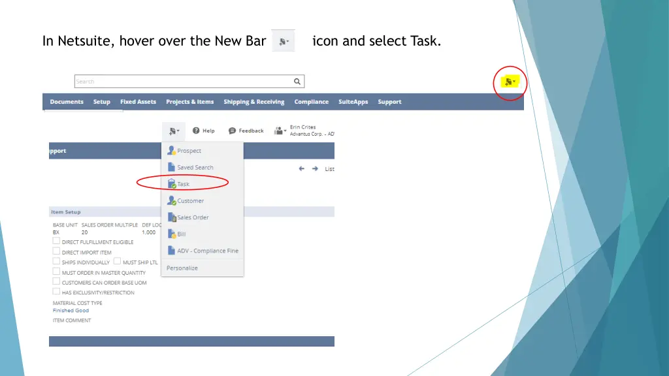Open the Projects & Items menu
This screenshot has width=669, height=376.
[x=189, y=102]
